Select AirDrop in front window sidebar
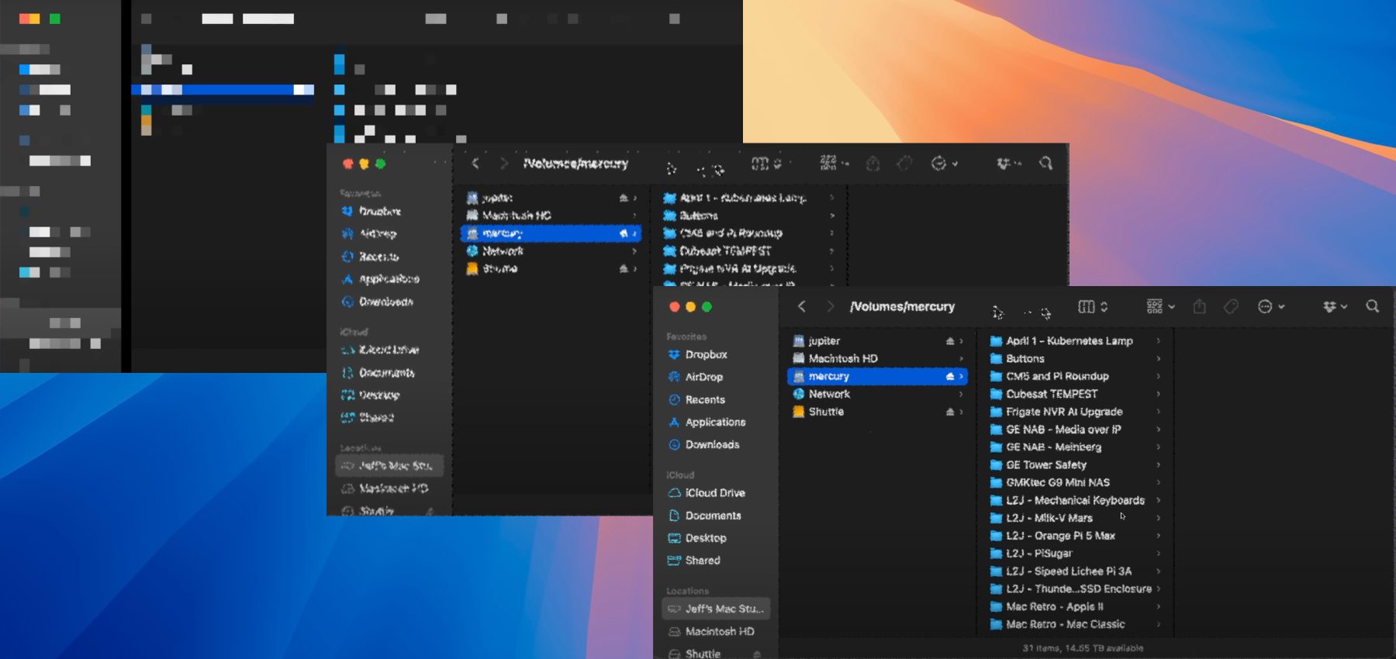 703,377
